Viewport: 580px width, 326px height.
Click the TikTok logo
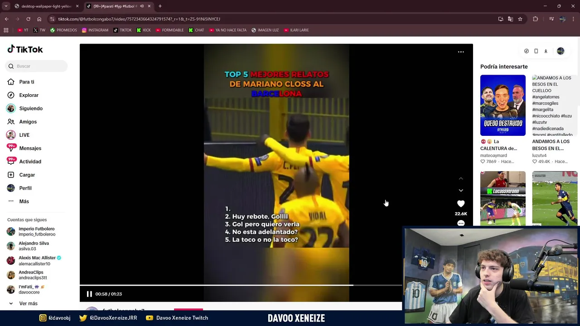tap(25, 49)
